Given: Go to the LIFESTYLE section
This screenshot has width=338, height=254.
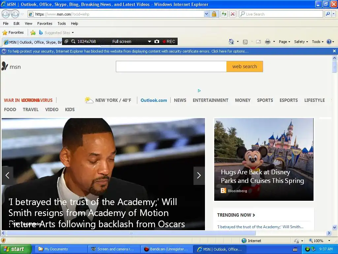Looking at the screenshot, I should click(315, 100).
